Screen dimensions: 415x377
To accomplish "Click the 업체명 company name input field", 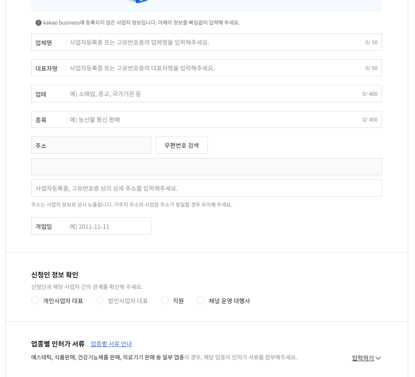I will (207, 42).
